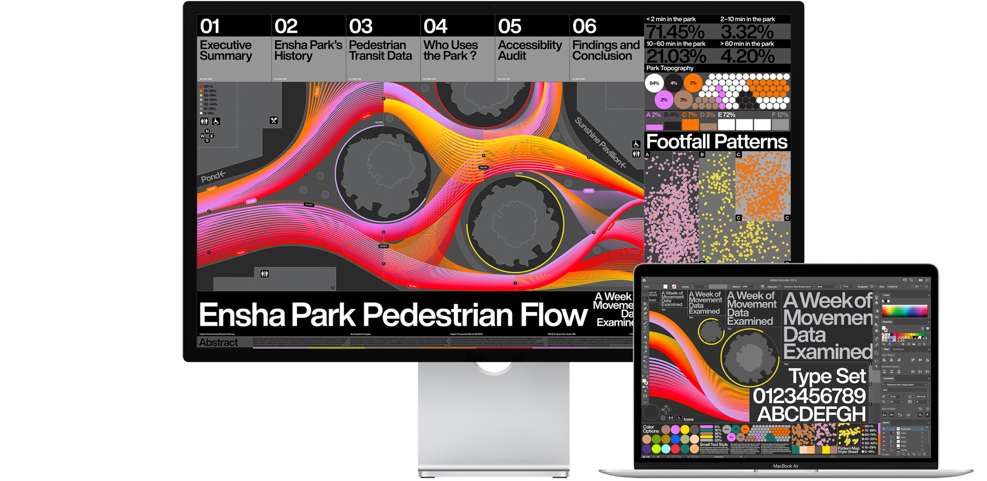The height and width of the screenshot is (481, 987).
Task: Expand the Data layer
Action: (x=893, y=446)
